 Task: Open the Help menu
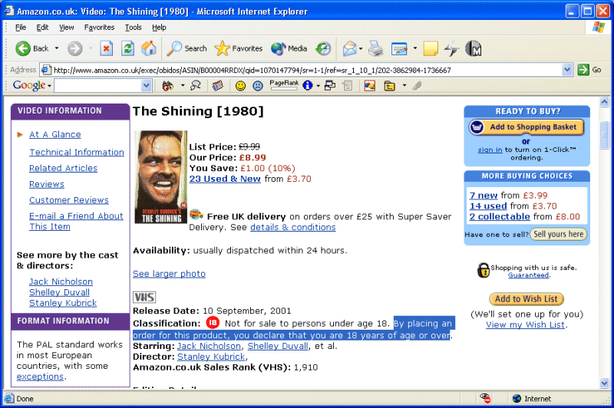pyautogui.click(x=159, y=28)
